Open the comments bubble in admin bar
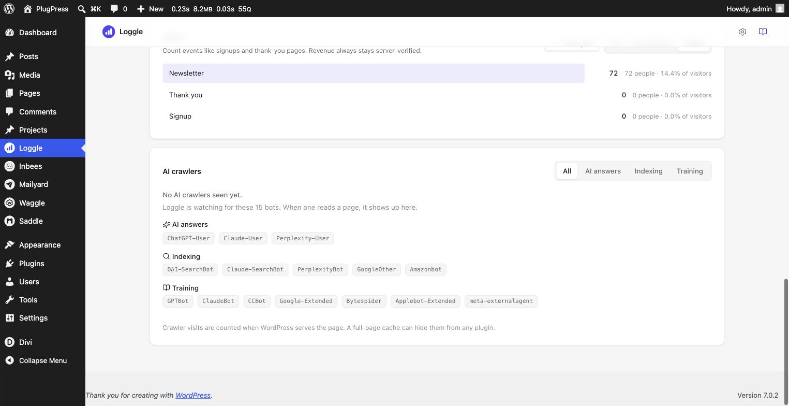The height and width of the screenshot is (406, 789). click(114, 9)
